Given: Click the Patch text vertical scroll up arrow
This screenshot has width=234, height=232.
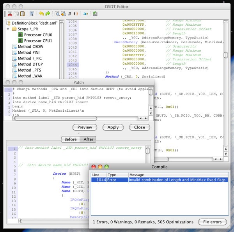Looking at the screenshot, I should [151, 108].
